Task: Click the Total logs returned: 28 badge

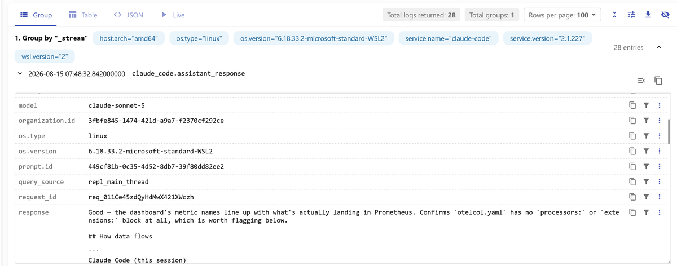Action: [421, 15]
